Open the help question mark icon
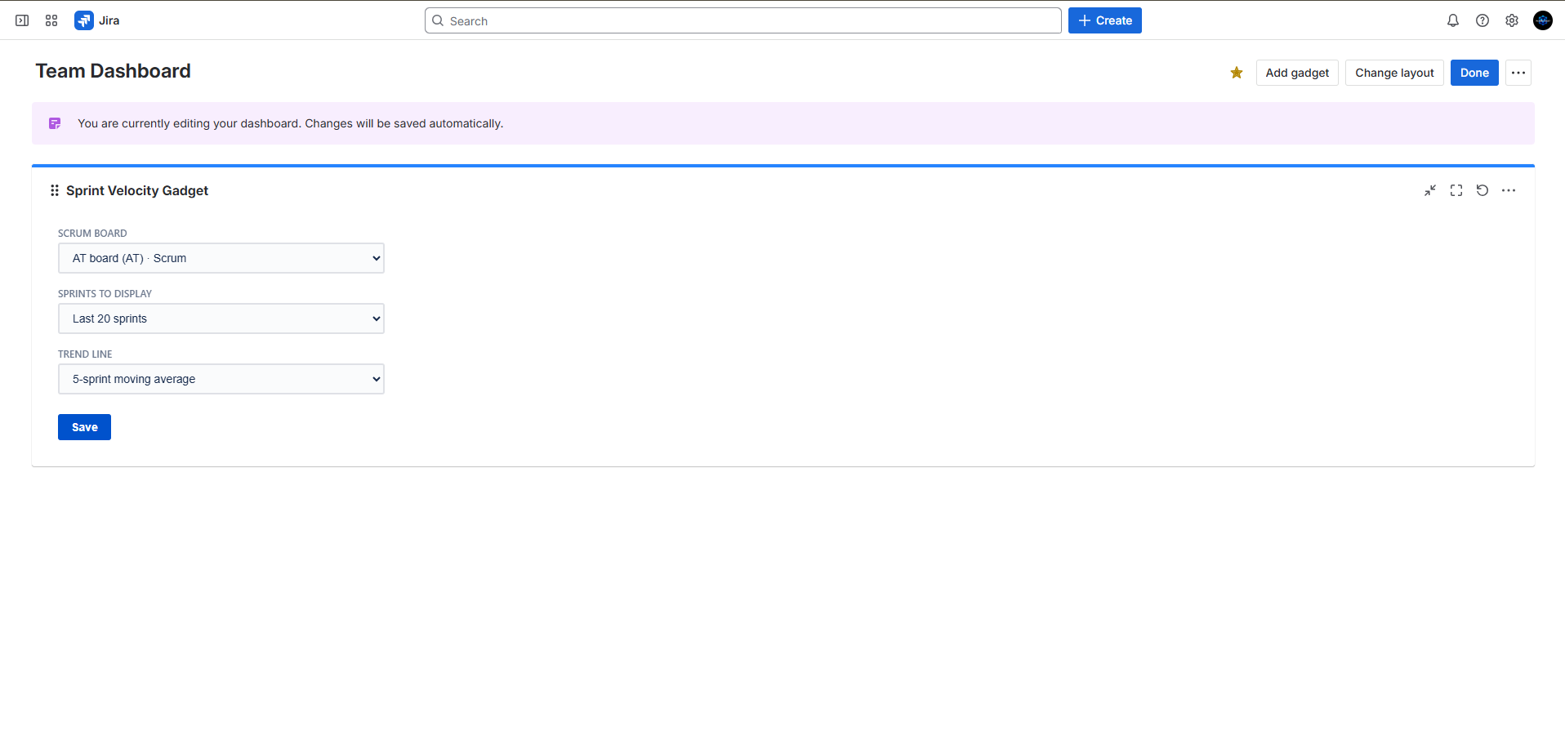The height and width of the screenshot is (744, 1565). point(1482,20)
